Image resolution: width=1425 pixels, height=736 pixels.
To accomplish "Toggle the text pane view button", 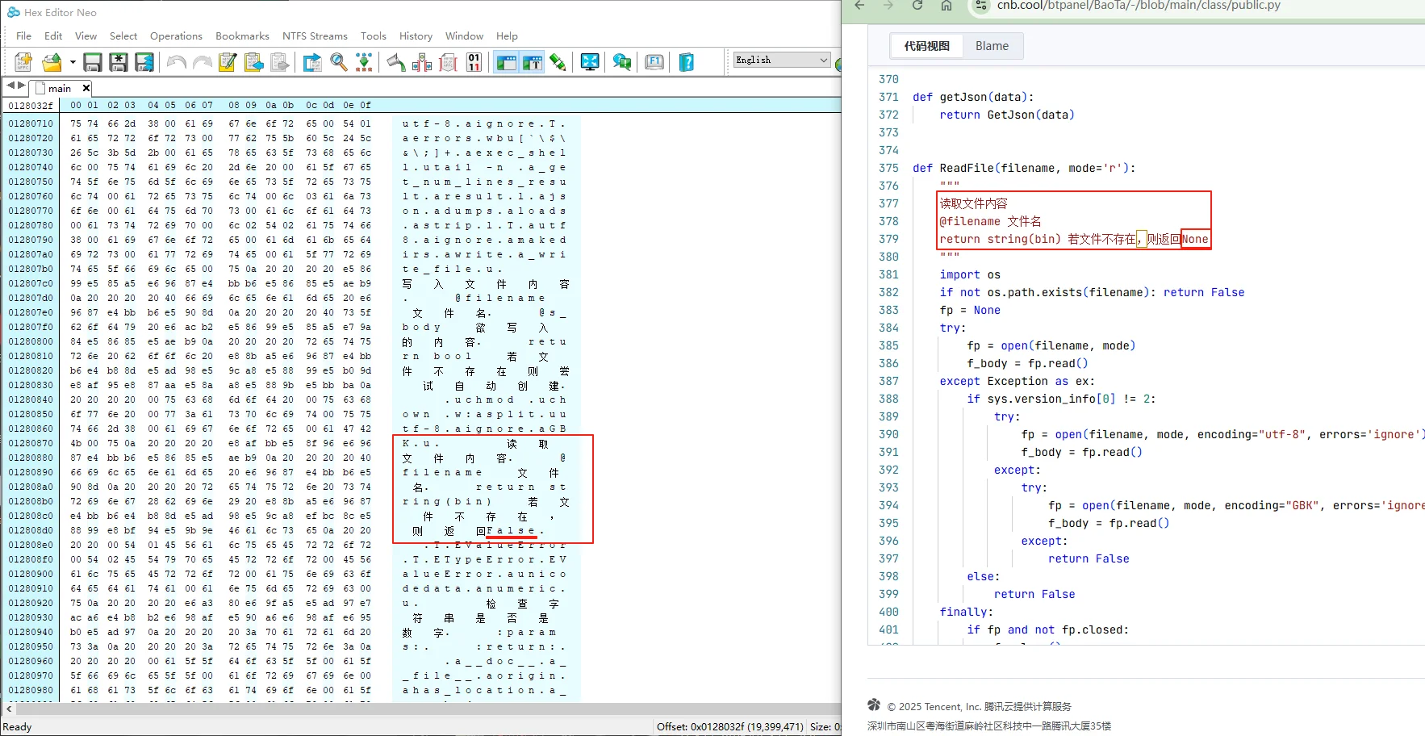I will 532,62.
